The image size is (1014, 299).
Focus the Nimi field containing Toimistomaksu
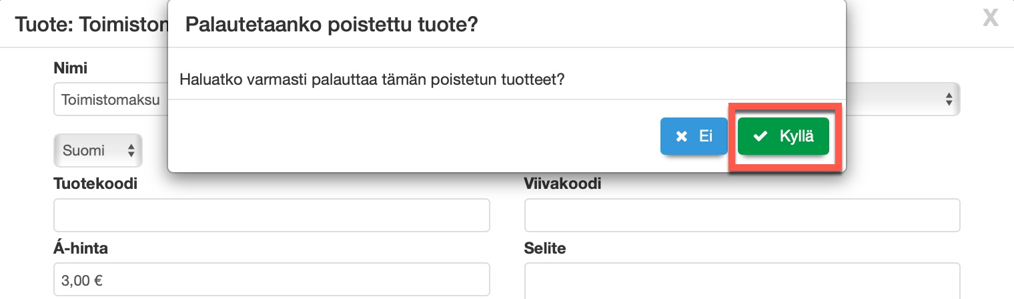110,100
